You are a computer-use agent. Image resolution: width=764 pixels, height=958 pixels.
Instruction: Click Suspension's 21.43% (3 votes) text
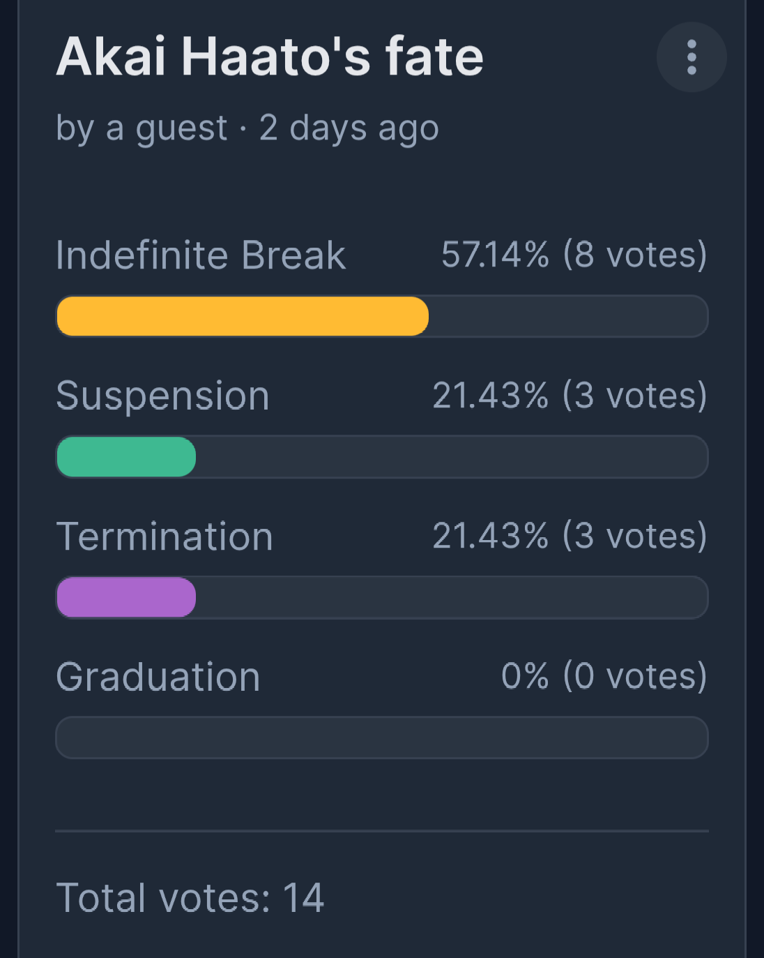[570, 396]
